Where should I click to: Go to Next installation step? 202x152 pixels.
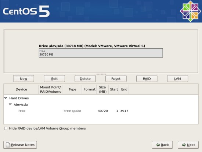click(188, 145)
